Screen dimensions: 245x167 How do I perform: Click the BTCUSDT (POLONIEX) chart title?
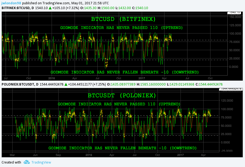122,95
